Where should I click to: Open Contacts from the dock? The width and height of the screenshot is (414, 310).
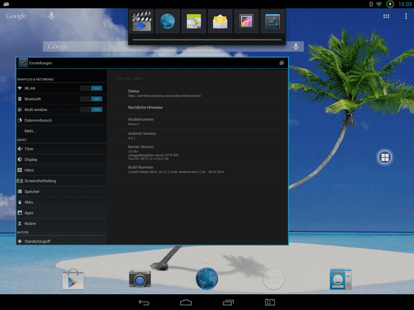tap(340, 279)
